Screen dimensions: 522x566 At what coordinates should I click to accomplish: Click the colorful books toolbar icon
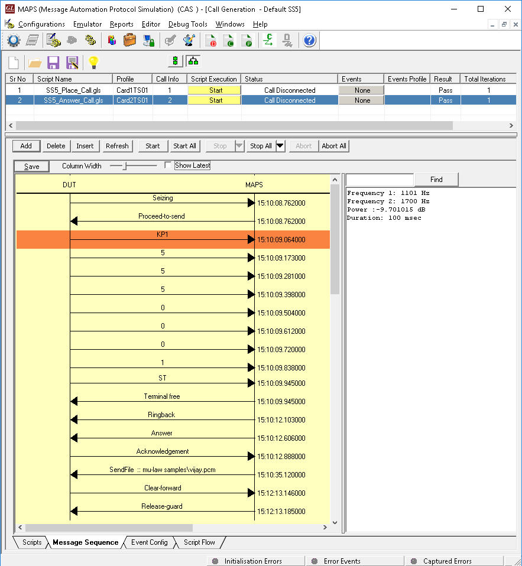[x=112, y=40]
